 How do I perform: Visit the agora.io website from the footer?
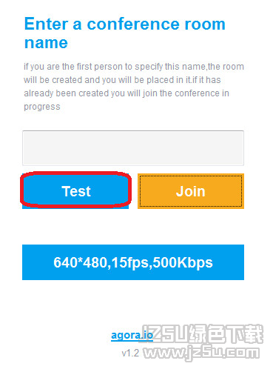(x=132, y=336)
